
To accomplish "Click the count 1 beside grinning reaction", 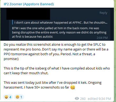I will point(21,97).
